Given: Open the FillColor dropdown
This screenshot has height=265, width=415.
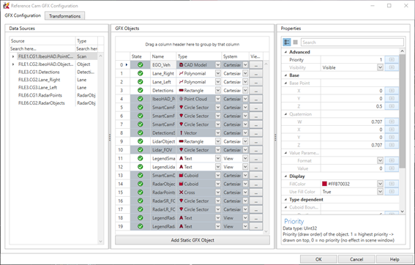Looking at the screenshot, I should pos(380,184).
